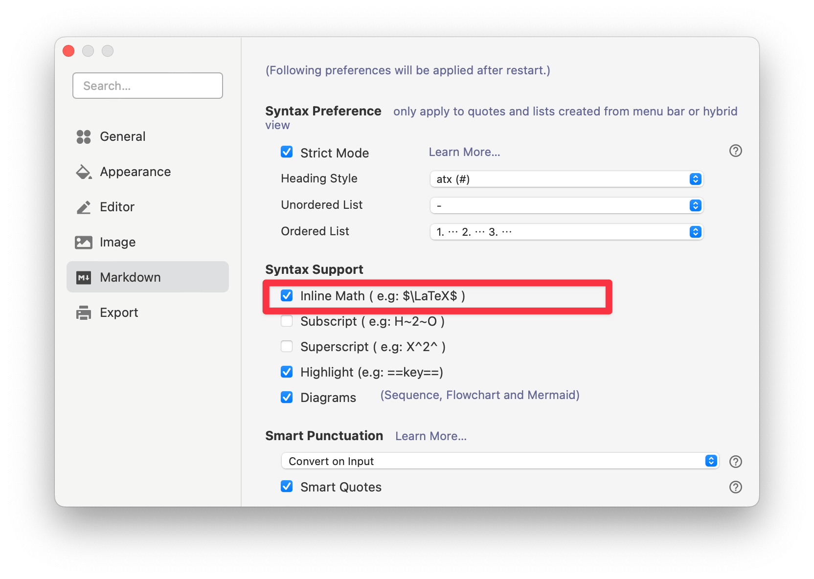The image size is (814, 579).
Task: Open the Unordered List marker selector
Action: click(566, 205)
